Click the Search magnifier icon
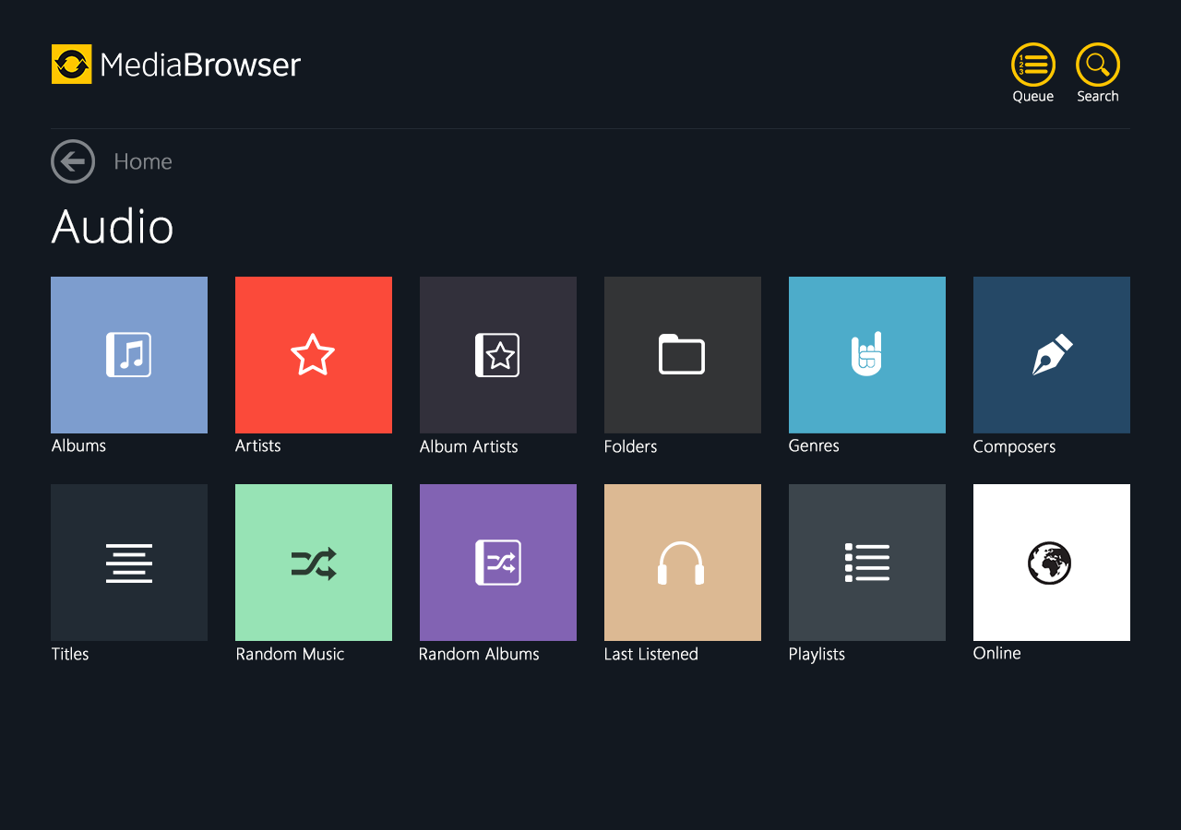Screen dimensions: 1181x830 (1098, 65)
